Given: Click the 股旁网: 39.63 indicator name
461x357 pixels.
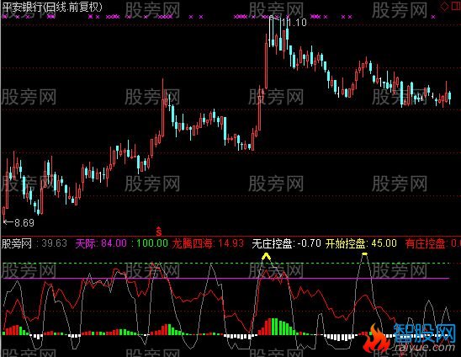Looking at the screenshot, I should [34, 243].
